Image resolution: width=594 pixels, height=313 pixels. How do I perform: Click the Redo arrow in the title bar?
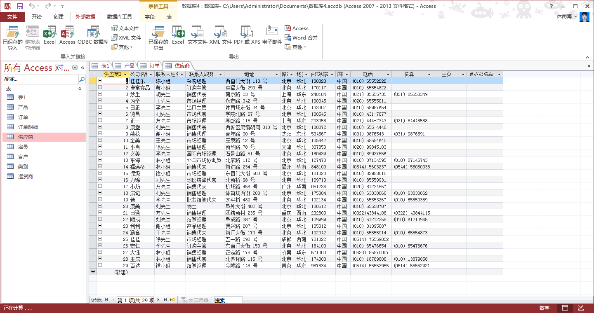coord(47,6)
